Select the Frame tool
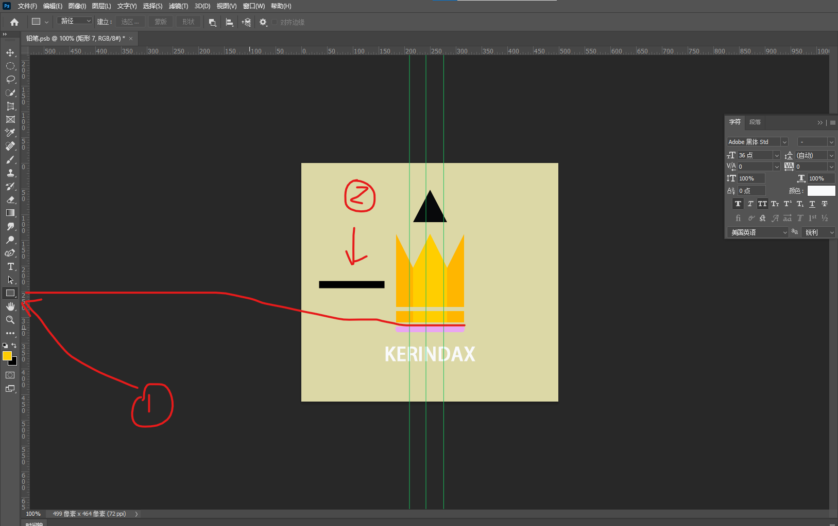The height and width of the screenshot is (526, 838). (x=10, y=119)
